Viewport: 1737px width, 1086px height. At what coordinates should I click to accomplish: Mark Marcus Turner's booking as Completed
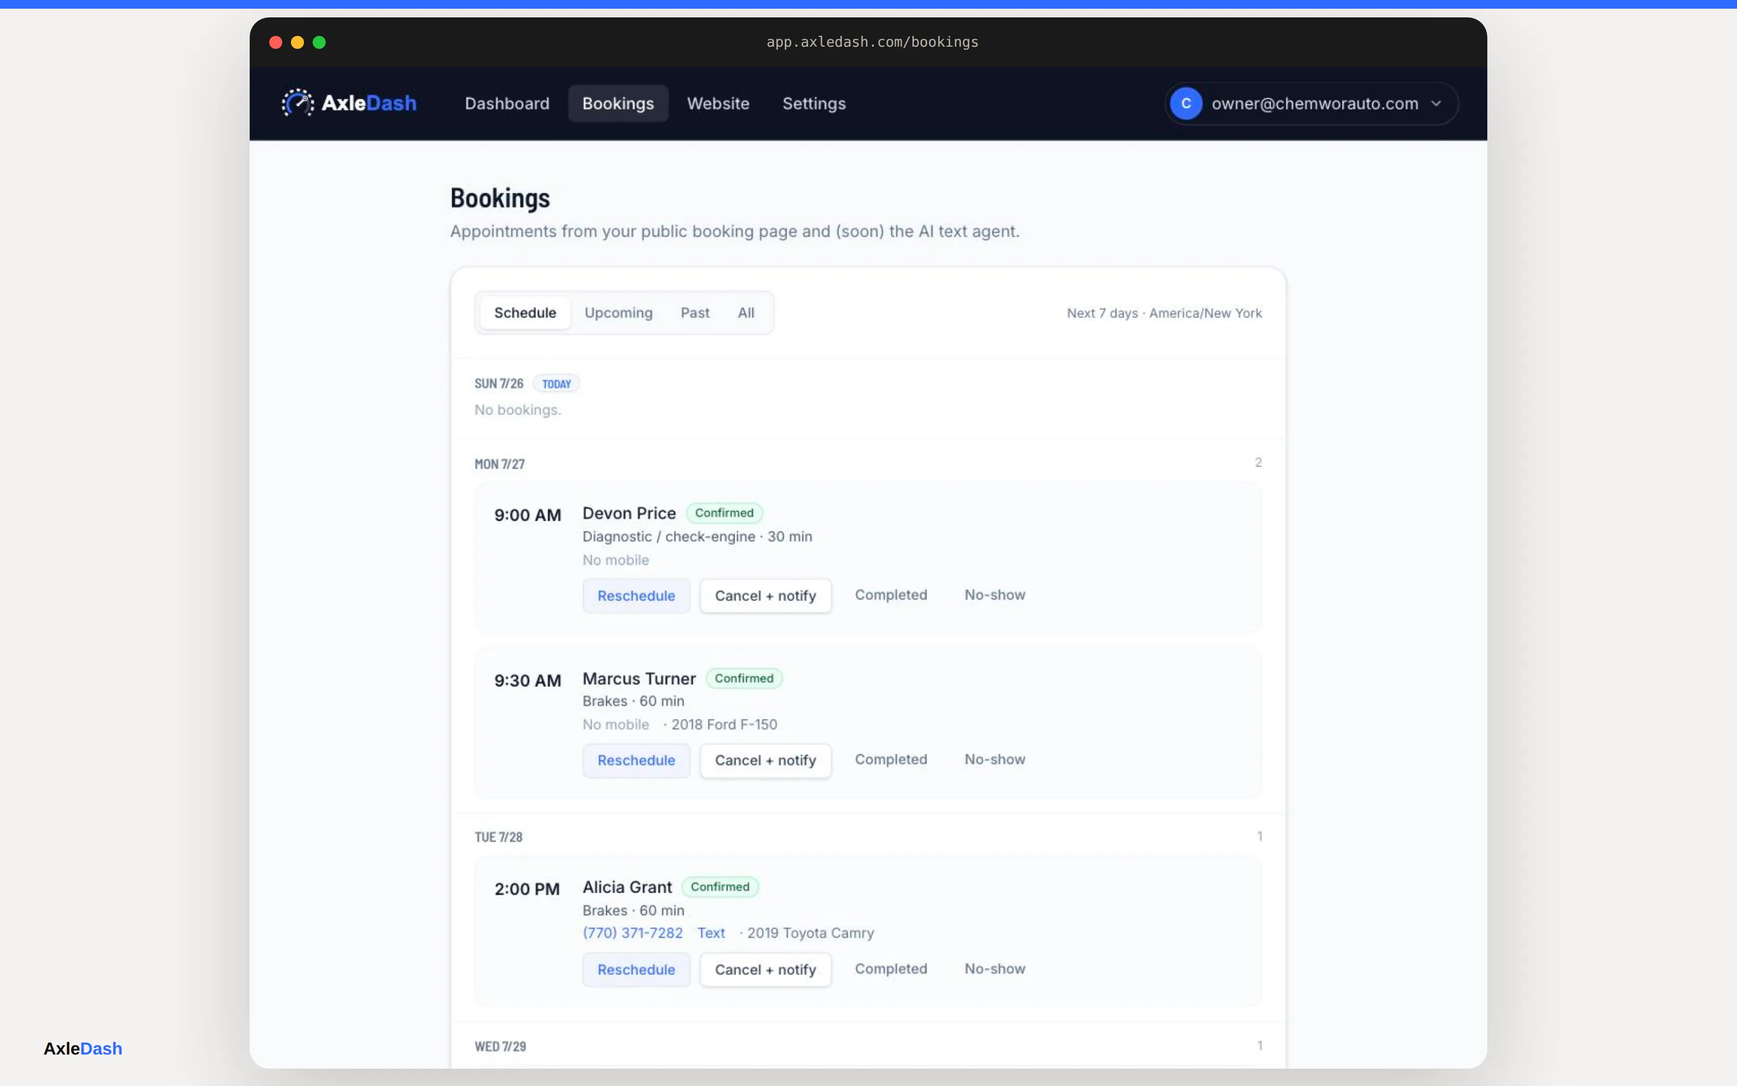(891, 759)
